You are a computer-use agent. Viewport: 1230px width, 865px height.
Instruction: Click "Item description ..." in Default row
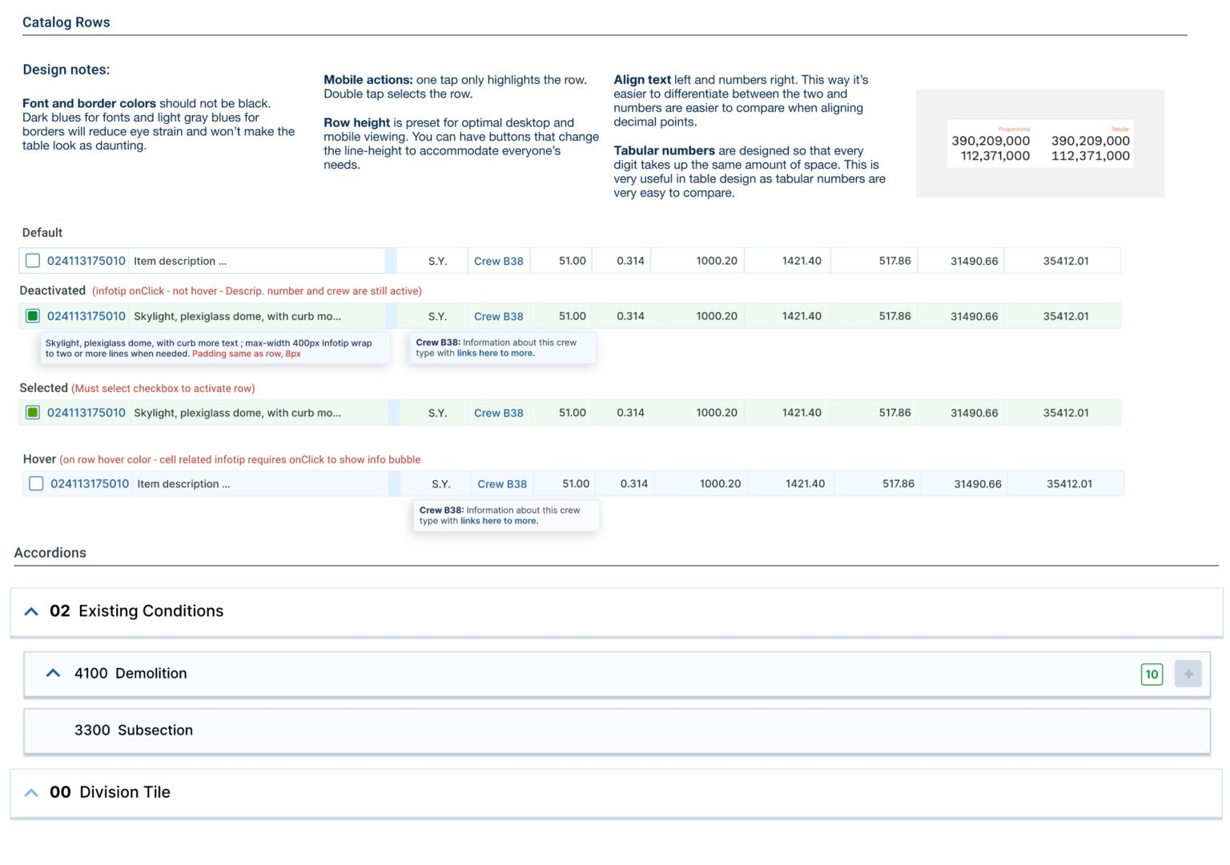[180, 261]
